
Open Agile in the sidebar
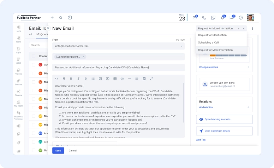[18, 50]
